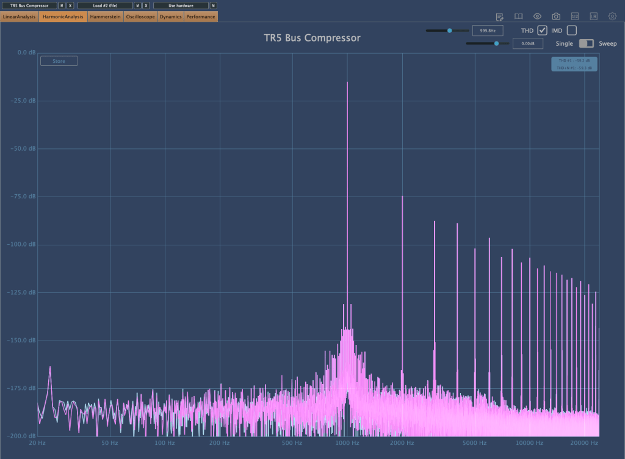Image resolution: width=625 pixels, height=459 pixels.
Task: Switch to the Oscilloscope tab
Action: coord(140,16)
